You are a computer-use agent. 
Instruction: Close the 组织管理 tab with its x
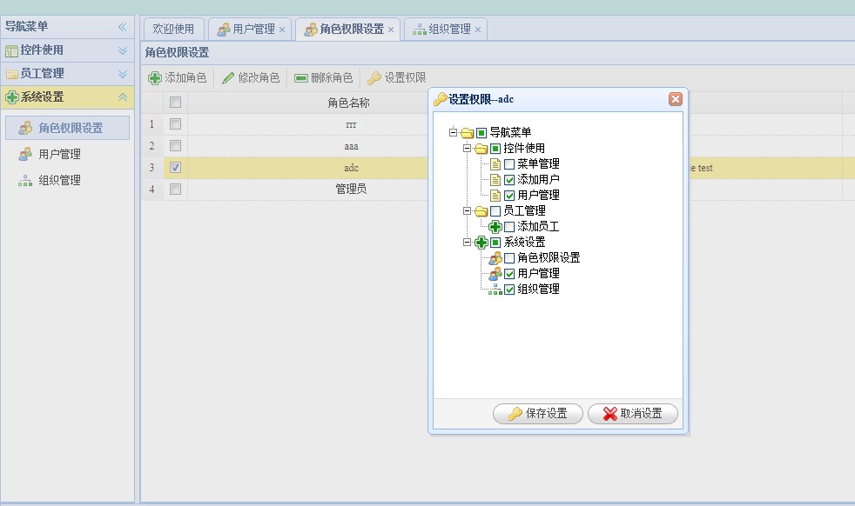pos(478,30)
